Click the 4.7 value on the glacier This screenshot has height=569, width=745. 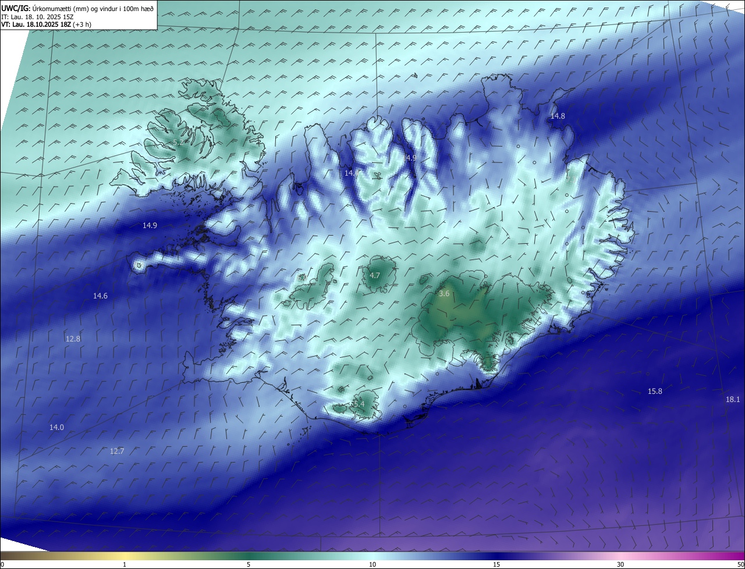[x=375, y=275]
